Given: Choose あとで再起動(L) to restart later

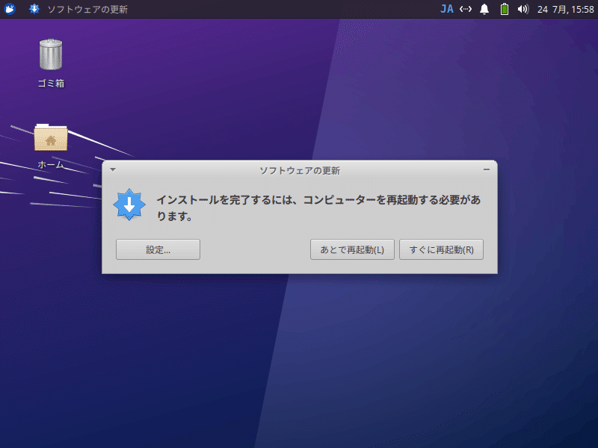Looking at the screenshot, I should (x=352, y=249).
